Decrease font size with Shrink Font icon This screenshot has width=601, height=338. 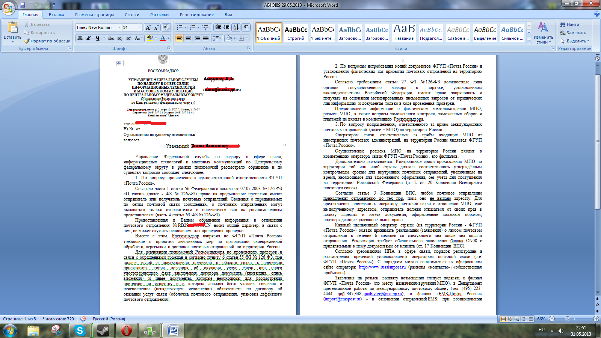156,27
